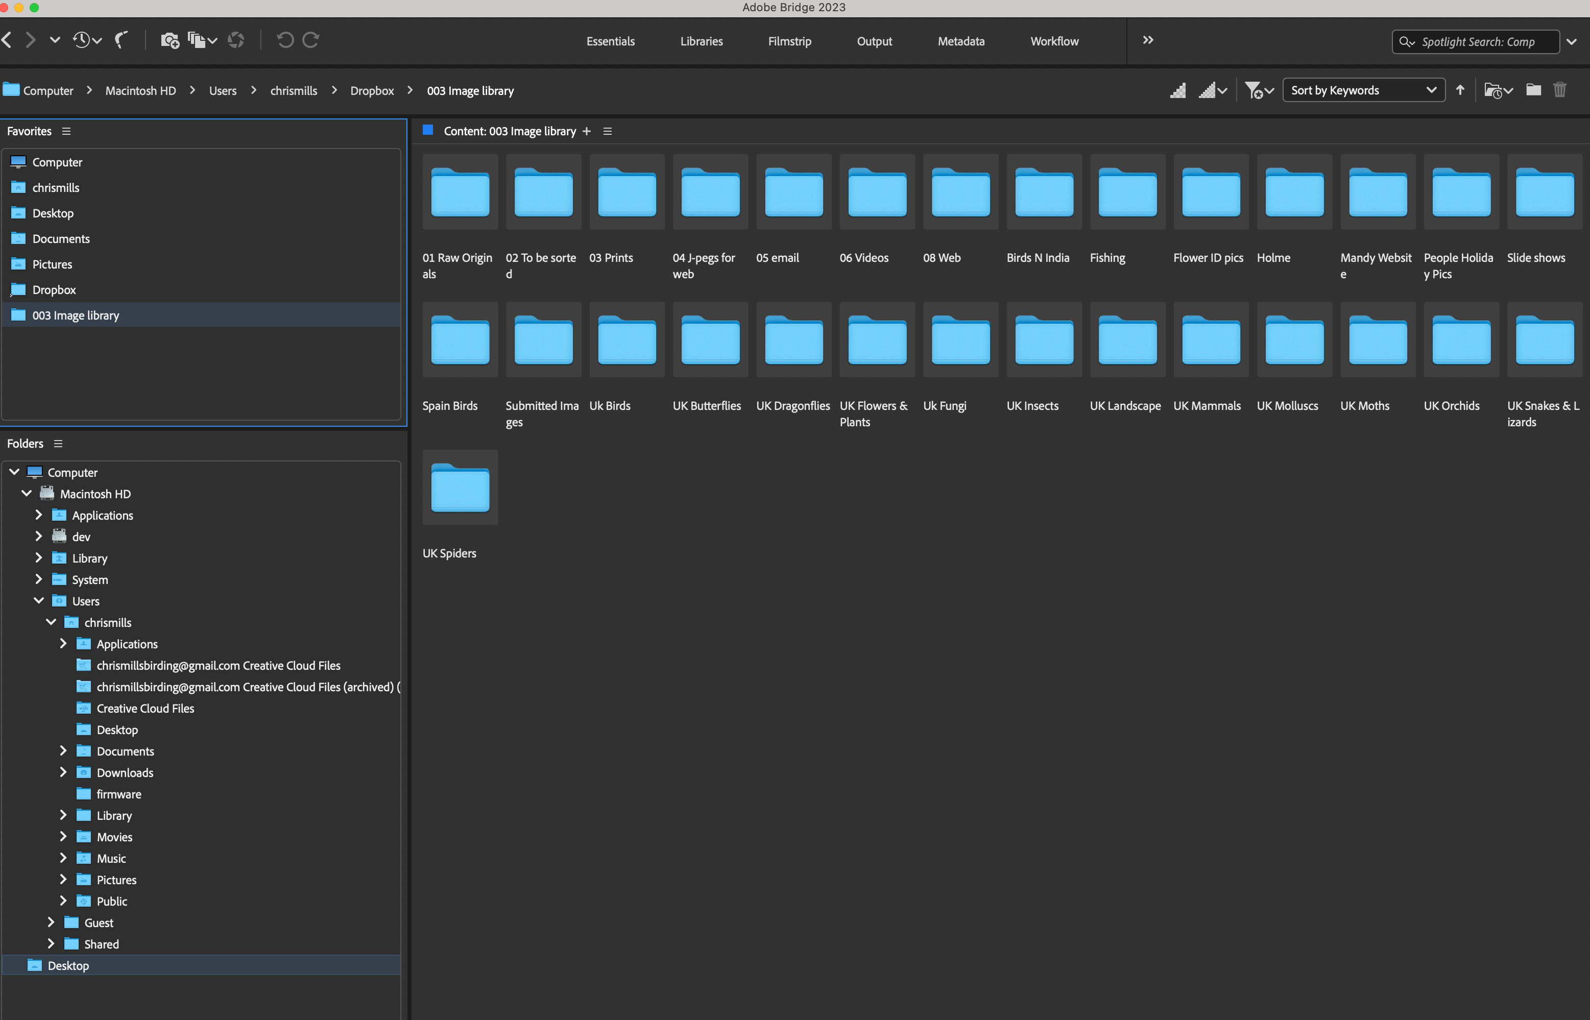Open recent folders menu icon

click(x=1498, y=90)
